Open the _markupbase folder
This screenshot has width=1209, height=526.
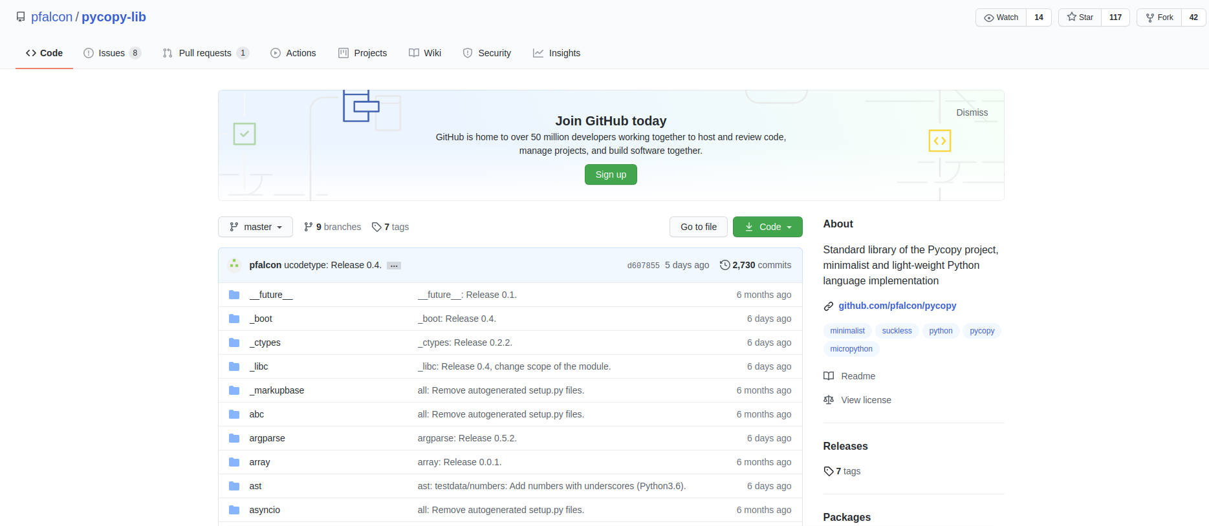point(277,390)
